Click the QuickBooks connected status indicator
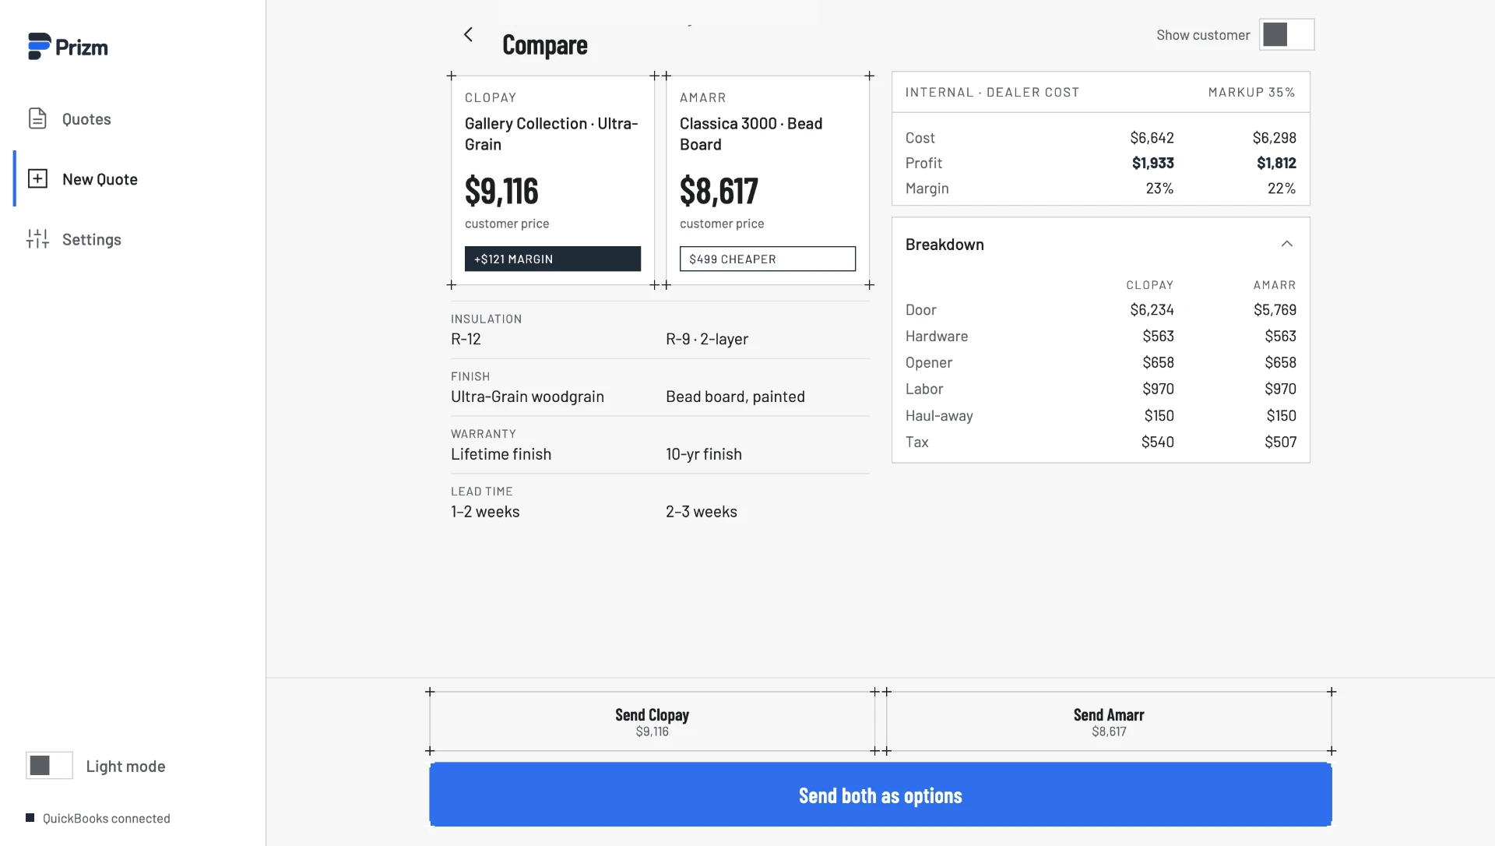Viewport: 1495px width, 846px height. [x=98, y=818]
